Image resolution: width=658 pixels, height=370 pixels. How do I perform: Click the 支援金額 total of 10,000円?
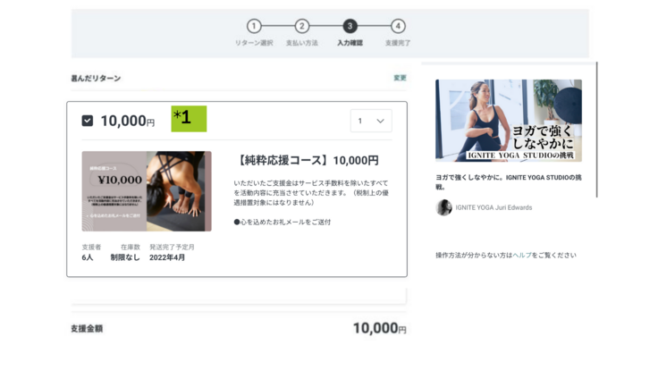[379, 328]
